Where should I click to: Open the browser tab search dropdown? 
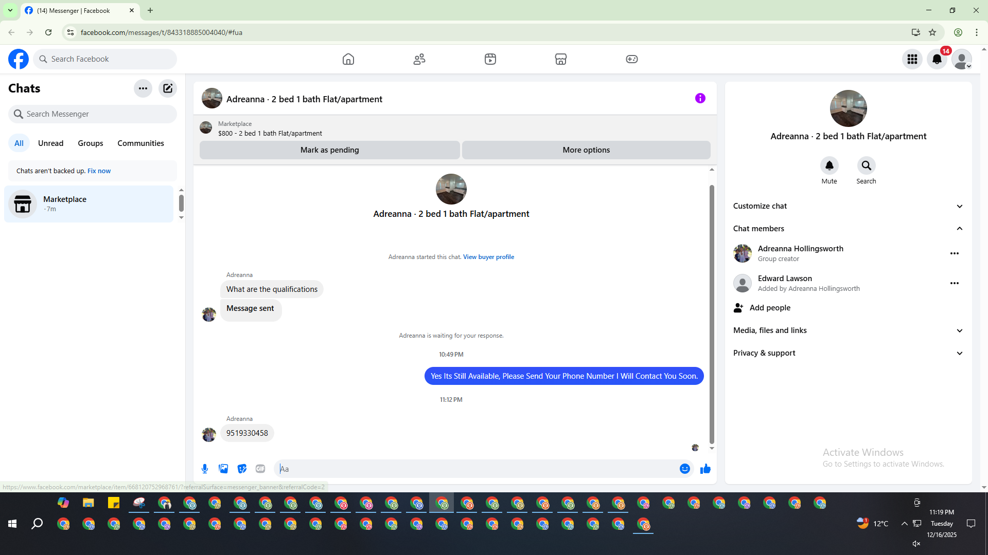click(x=10, y=10)
